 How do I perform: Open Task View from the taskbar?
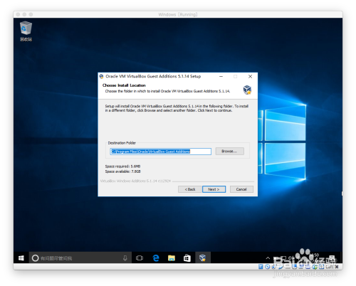(140, 258)
